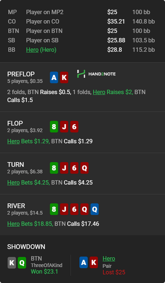Select the Player on MP2 row

point(82,12)
